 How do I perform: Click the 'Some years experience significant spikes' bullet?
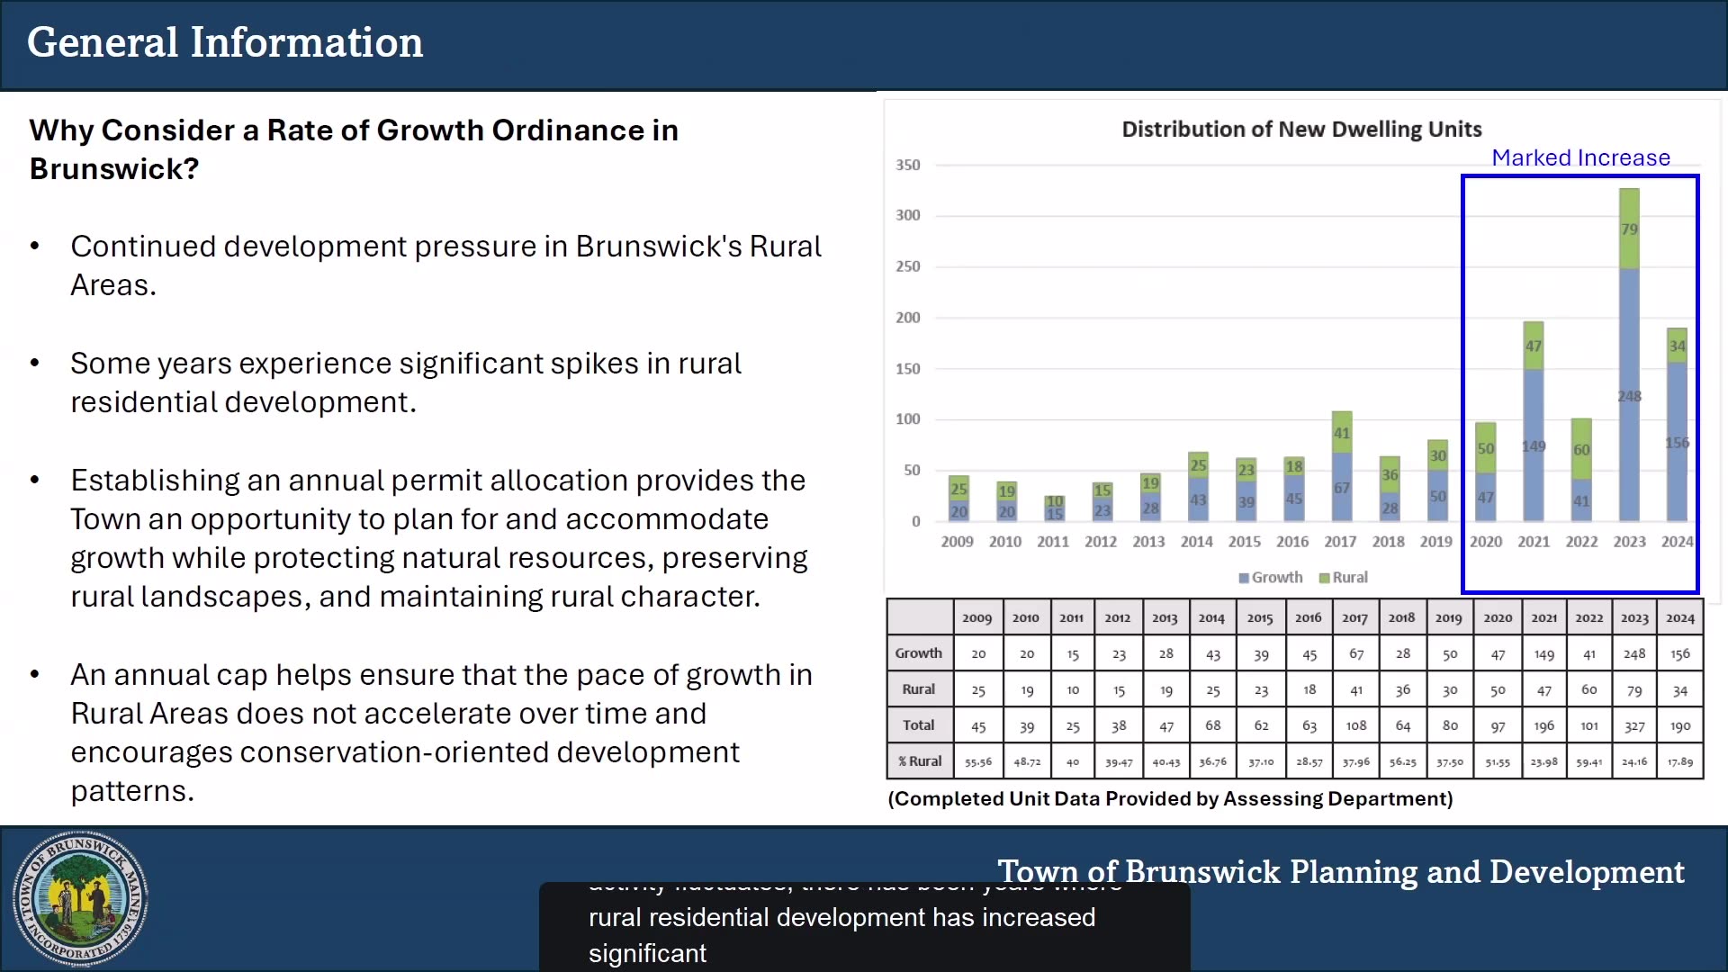tap(406, 382)
